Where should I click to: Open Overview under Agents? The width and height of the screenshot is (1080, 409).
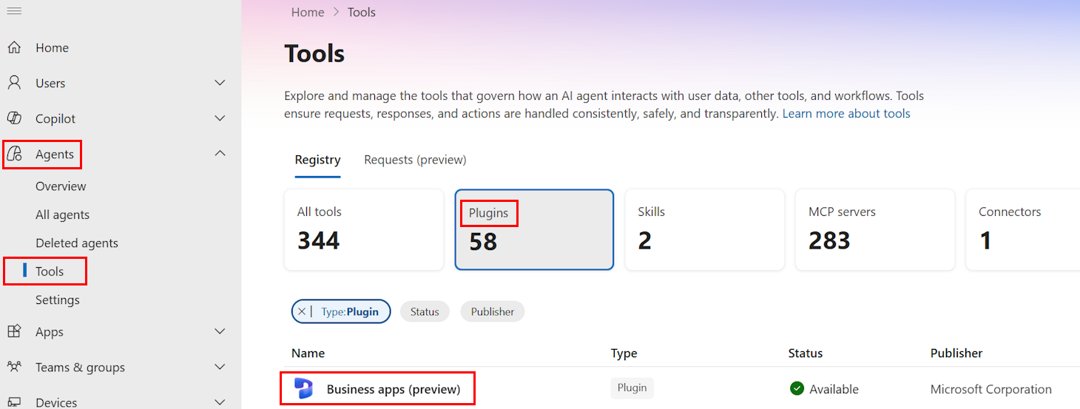point(61,186)
